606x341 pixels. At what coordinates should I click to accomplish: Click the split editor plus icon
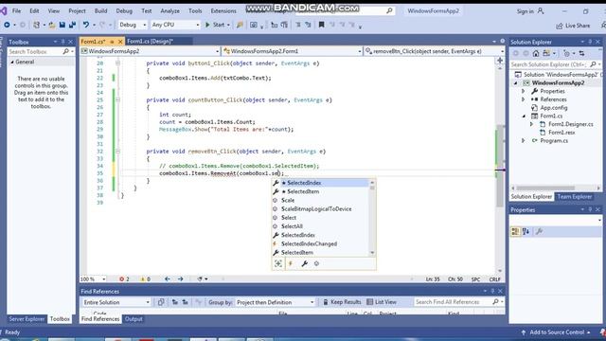click(x=500, y=61)
